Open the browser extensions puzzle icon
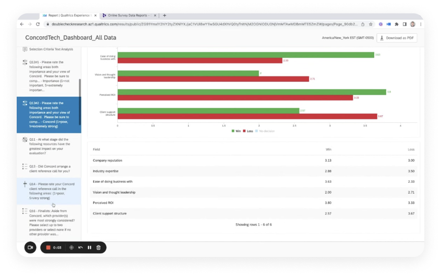This screenshot has height=277, width=441. [397, 24]
